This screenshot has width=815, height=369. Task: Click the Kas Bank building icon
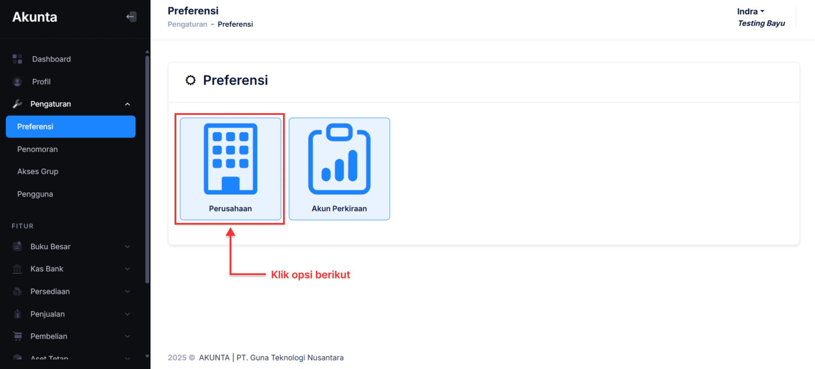coord(17,269)
